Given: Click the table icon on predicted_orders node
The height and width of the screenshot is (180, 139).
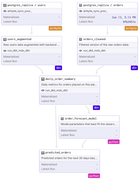Looking at the screenshot, I should point(43,153).
